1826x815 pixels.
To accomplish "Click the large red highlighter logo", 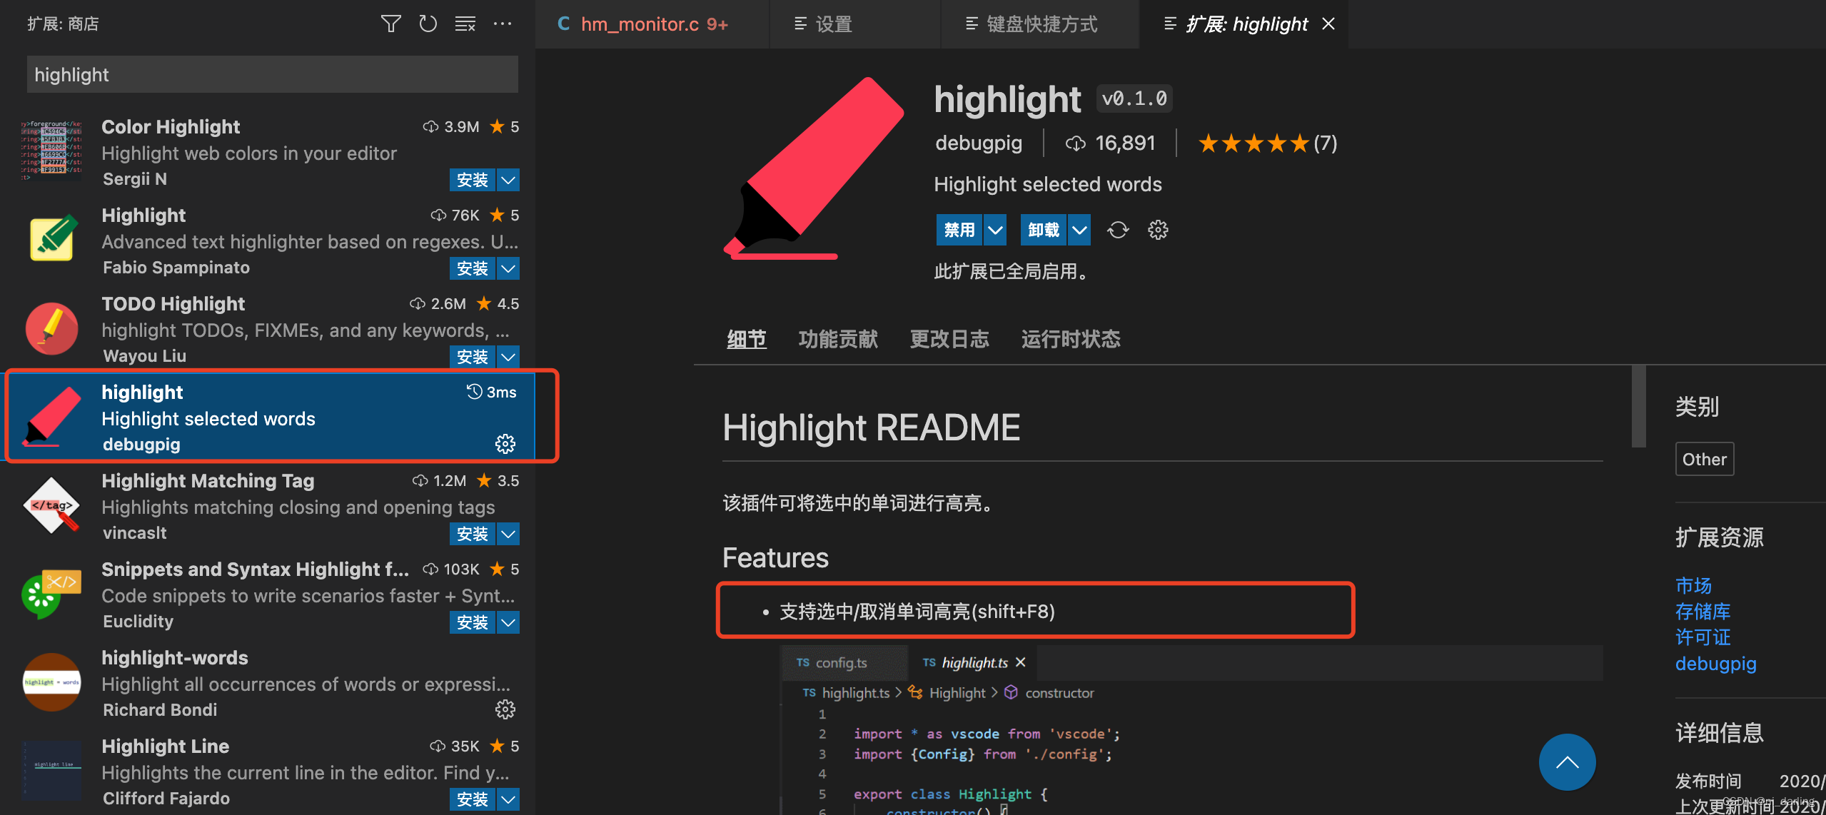I will 814,168.
